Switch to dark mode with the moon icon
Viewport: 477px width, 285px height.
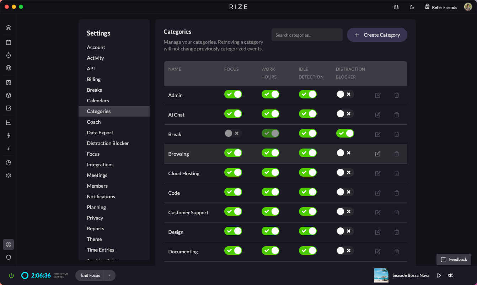click(x=412, y=7)
